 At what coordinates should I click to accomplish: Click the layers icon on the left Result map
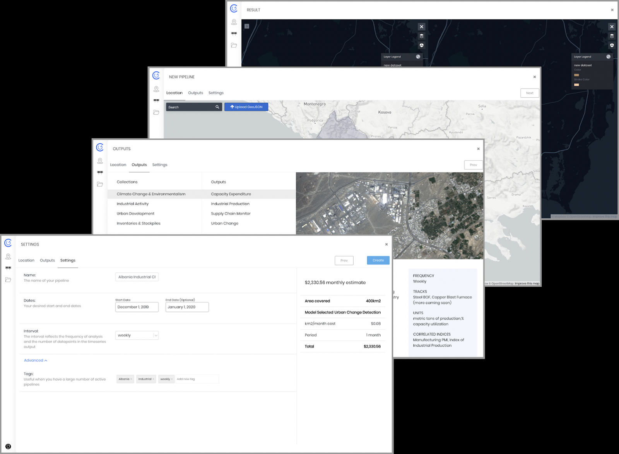pyautogui.click(x=422, y=36)
